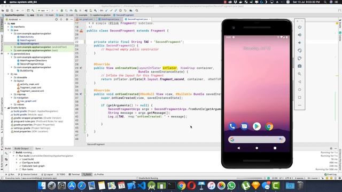Open Visual Studio Code from the Dock

pyautogui.click(x=142, y=186)
